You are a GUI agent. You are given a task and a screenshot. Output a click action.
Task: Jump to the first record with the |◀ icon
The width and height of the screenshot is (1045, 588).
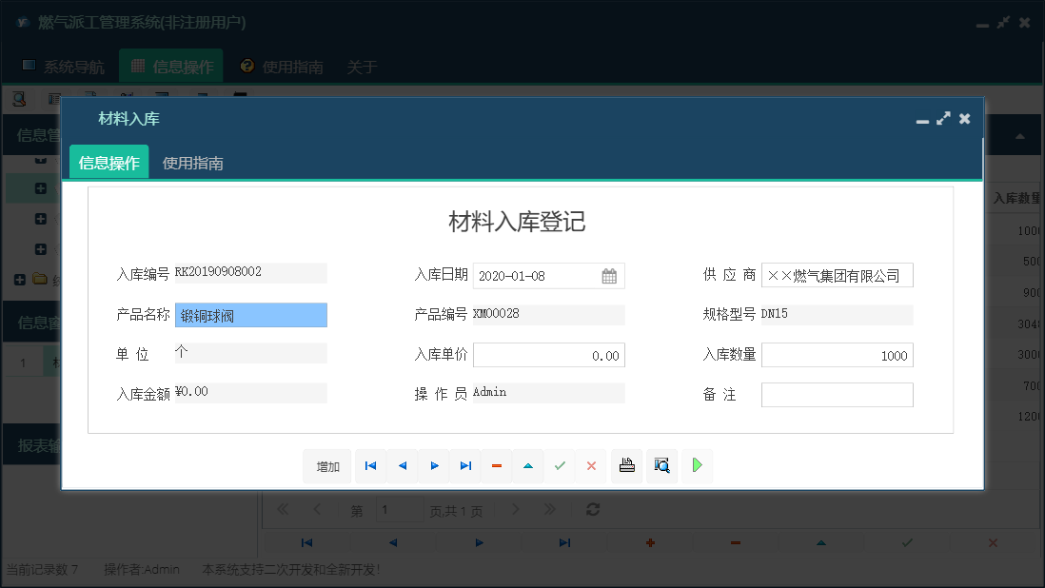pyautogui.click(x=370, y=466)
